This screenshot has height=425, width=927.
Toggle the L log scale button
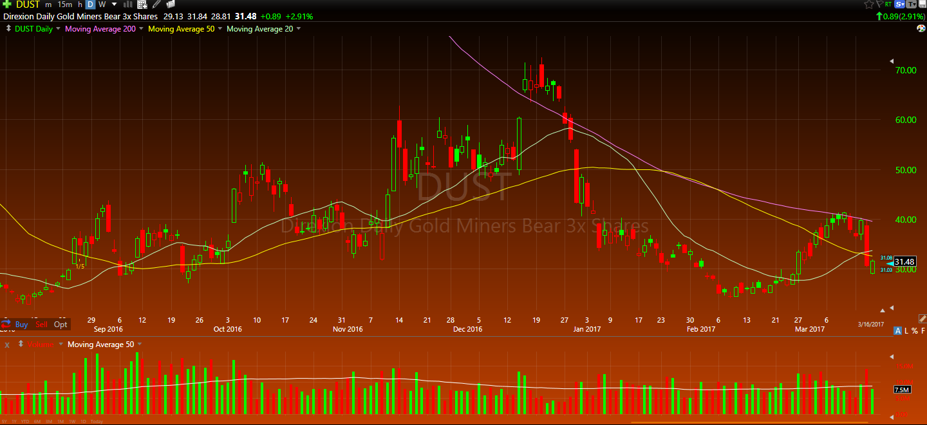point(906,330)
